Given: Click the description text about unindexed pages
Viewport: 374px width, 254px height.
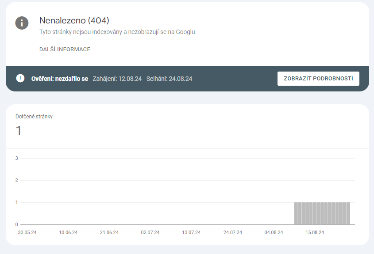Looking at the screenshot, I should [x=117, y=32].
